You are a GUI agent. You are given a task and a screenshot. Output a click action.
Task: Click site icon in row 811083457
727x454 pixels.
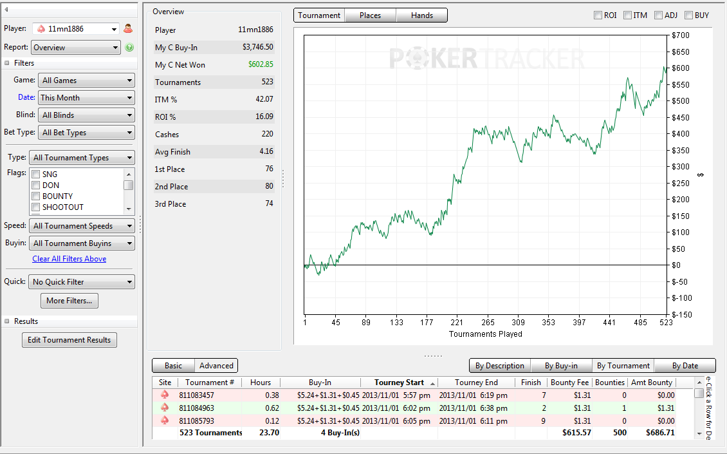pyautogui.click(x=165, y=395)
